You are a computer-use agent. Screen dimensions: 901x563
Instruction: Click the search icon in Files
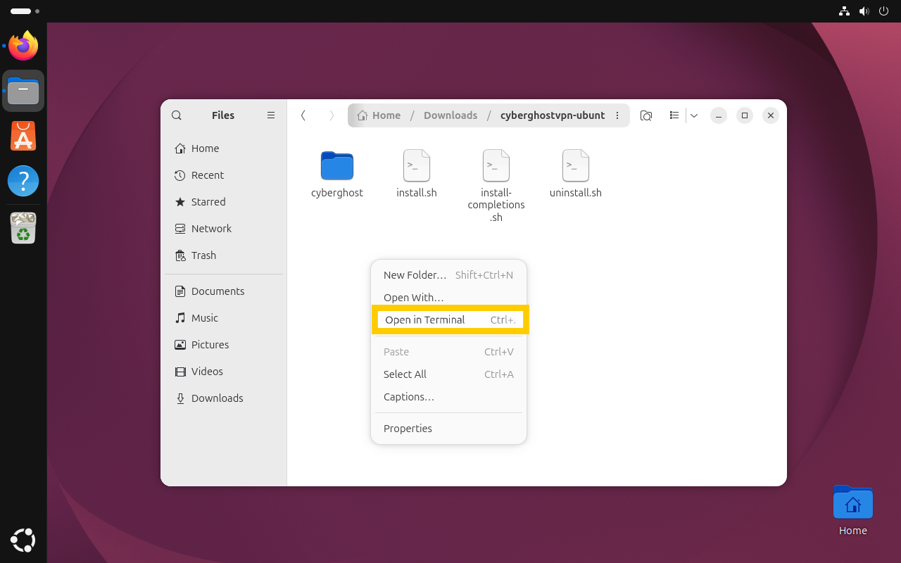click(177, 115)
